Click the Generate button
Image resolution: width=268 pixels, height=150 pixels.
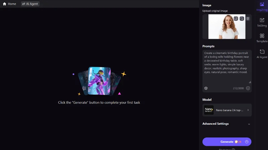pyautogui.click(x=227, y=142)
